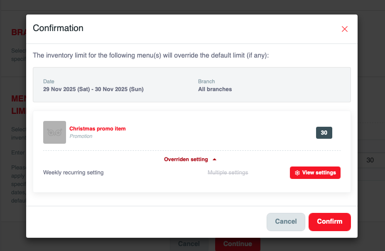Open View settings for the weekly recurring setting
Image resolution: width=385 pixels, height=251 pixels.
[x=315, y=173]
